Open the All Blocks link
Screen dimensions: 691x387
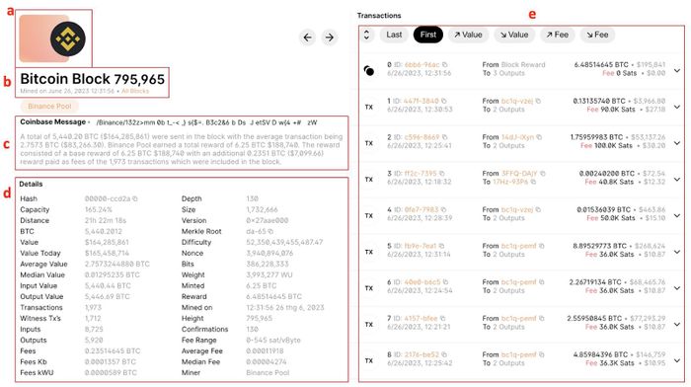point(135,91)
